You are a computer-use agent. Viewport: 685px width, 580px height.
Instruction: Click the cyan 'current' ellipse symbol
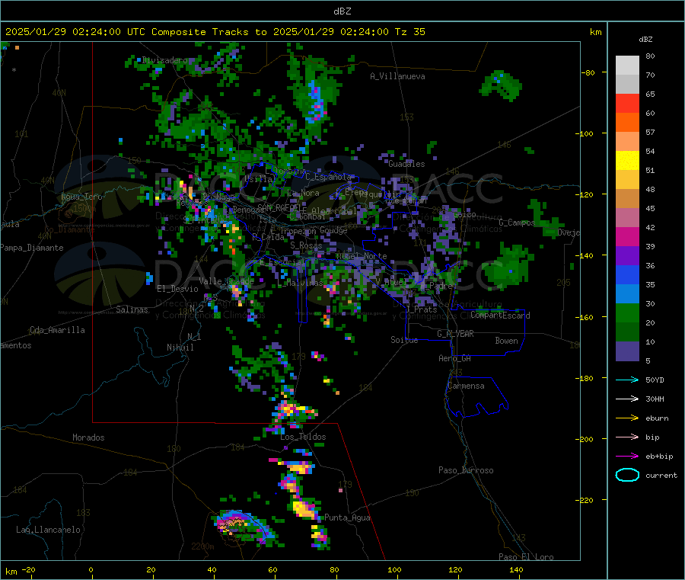click(x=627, y=475)
